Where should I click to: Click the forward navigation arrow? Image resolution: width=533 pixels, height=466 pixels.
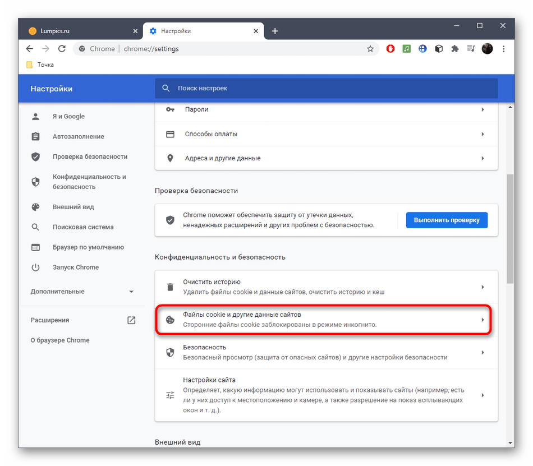[x=45, y=49]
